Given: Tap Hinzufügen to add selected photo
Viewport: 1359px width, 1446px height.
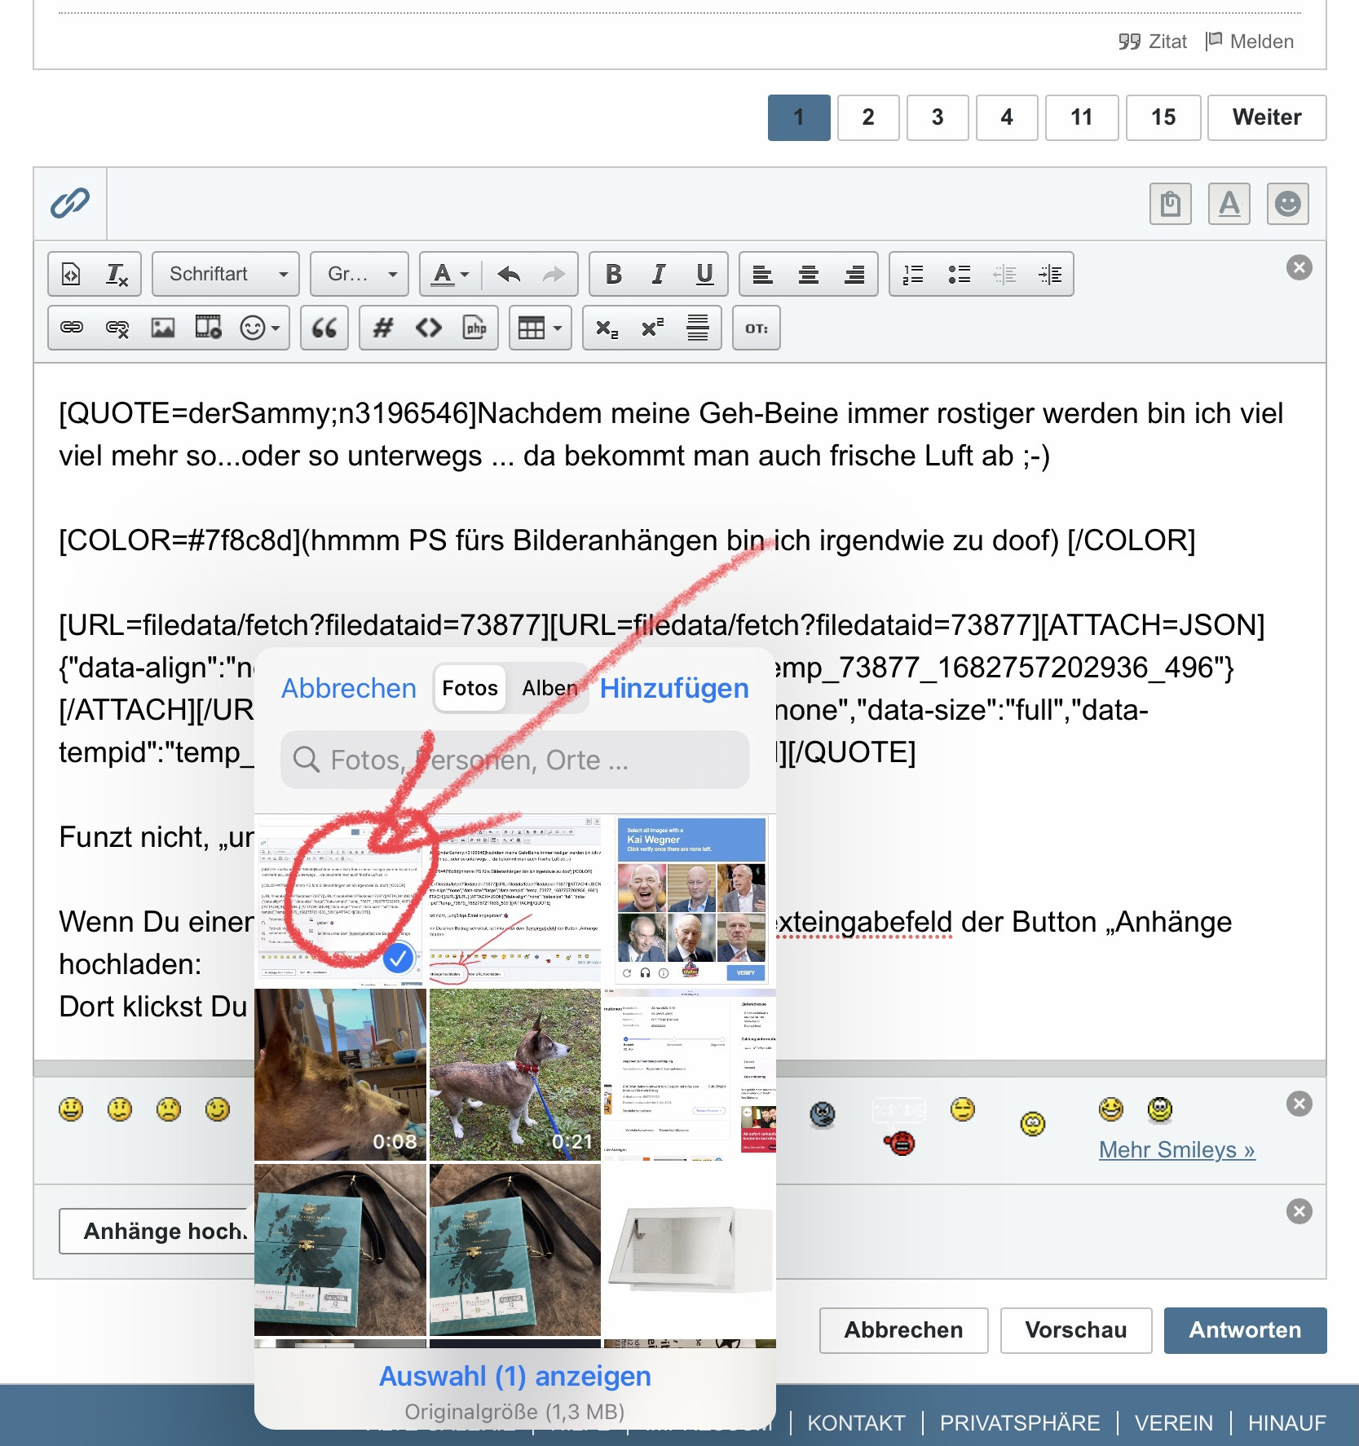Looking at the screenshot, I should [673, 689].
